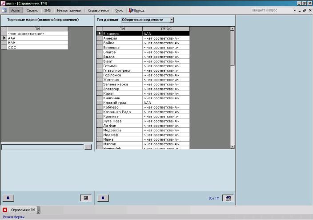Viewport: 313px width, 220px height.
Task: Select the Кропива cell
Action: point(122,116)
